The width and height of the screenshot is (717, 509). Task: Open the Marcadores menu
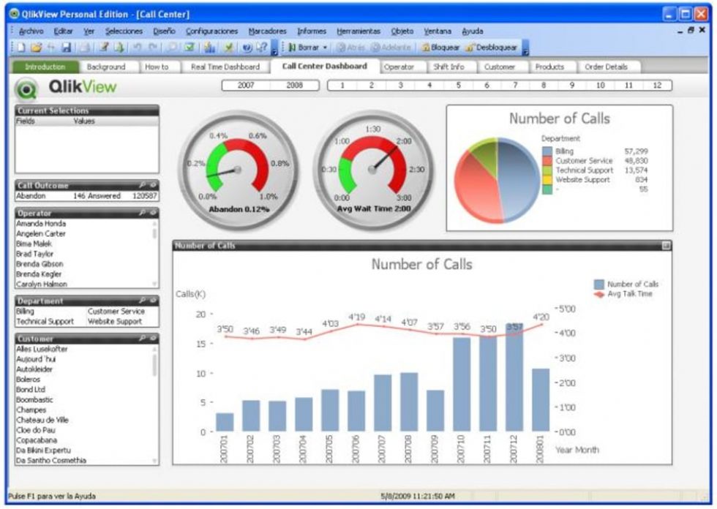(267, 31)
